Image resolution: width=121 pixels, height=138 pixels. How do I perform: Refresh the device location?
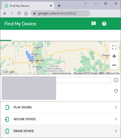[x=116, y=91]
